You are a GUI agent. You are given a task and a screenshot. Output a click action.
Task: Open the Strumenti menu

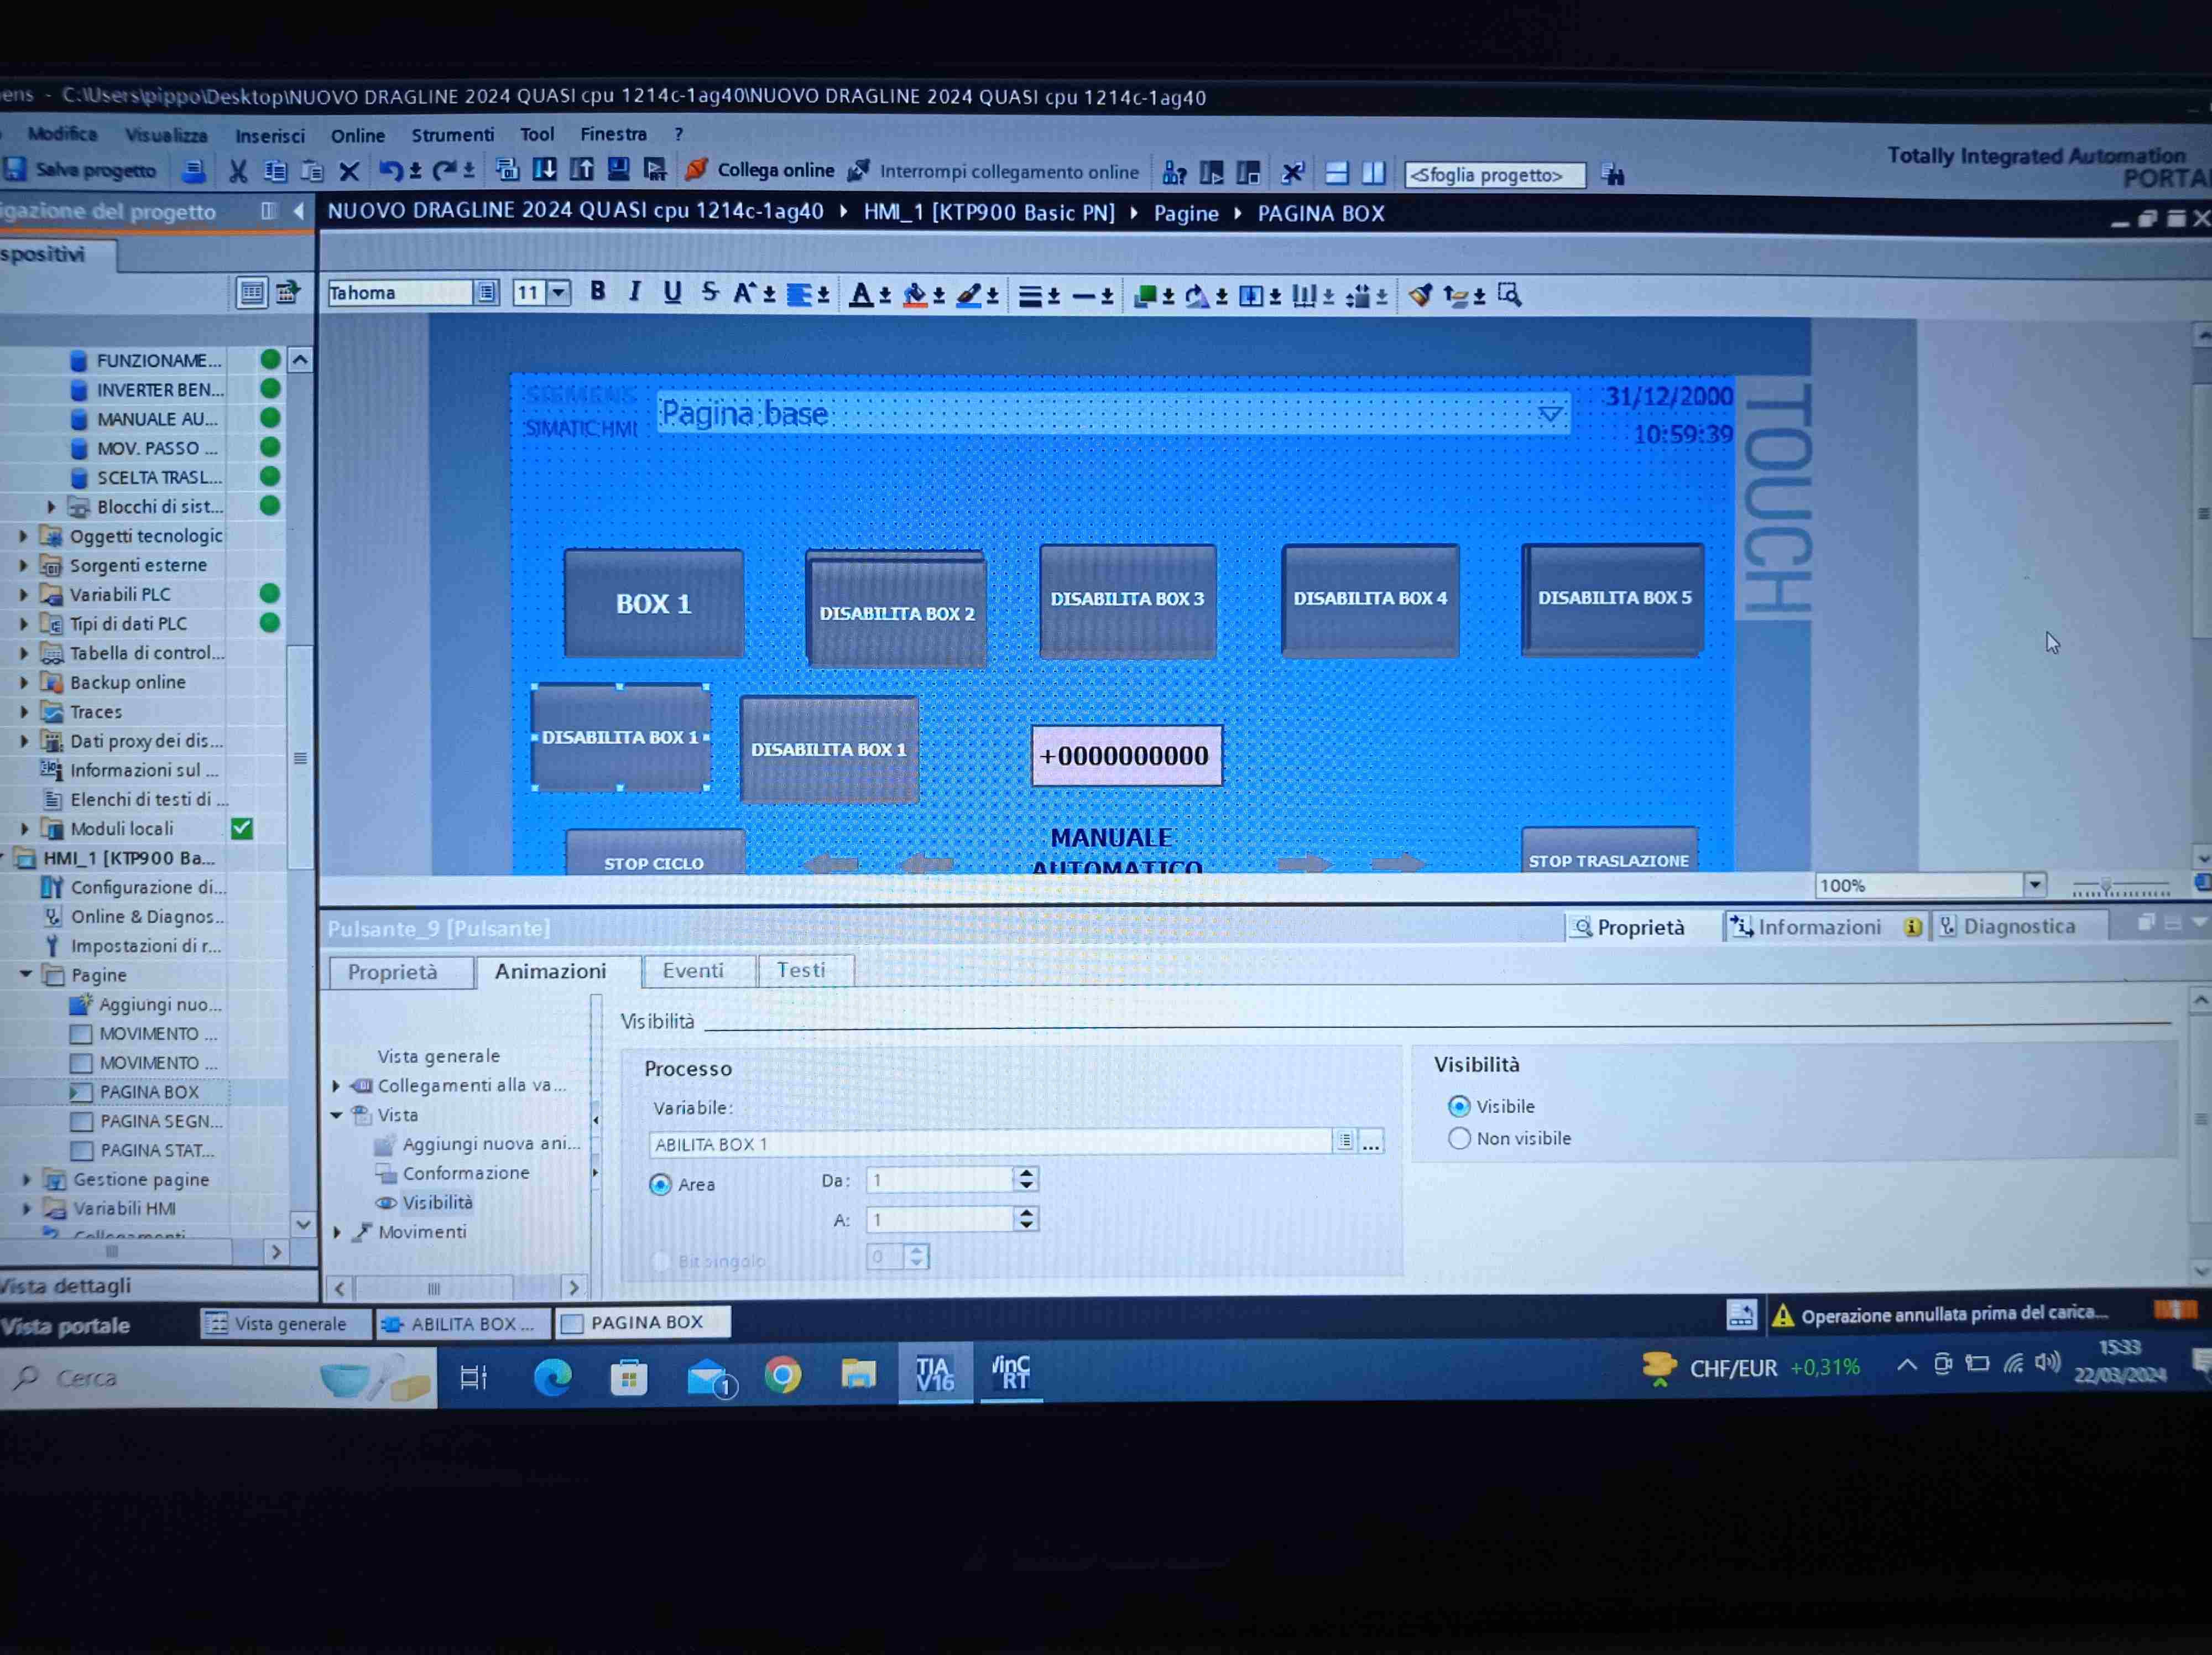pos(452,134)
